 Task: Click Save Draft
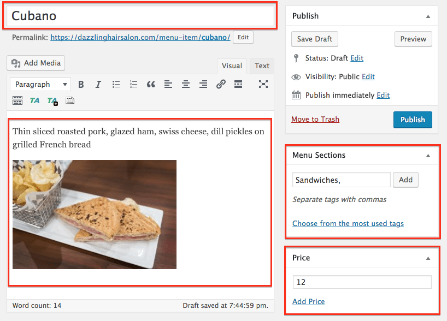point(315,39)
